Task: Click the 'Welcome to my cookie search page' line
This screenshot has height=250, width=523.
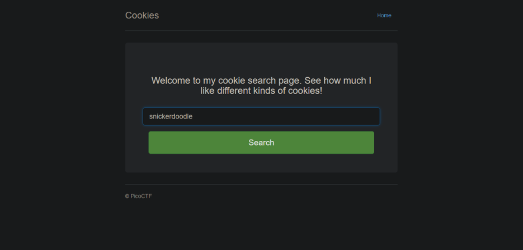Action: [x=261, y=81]
